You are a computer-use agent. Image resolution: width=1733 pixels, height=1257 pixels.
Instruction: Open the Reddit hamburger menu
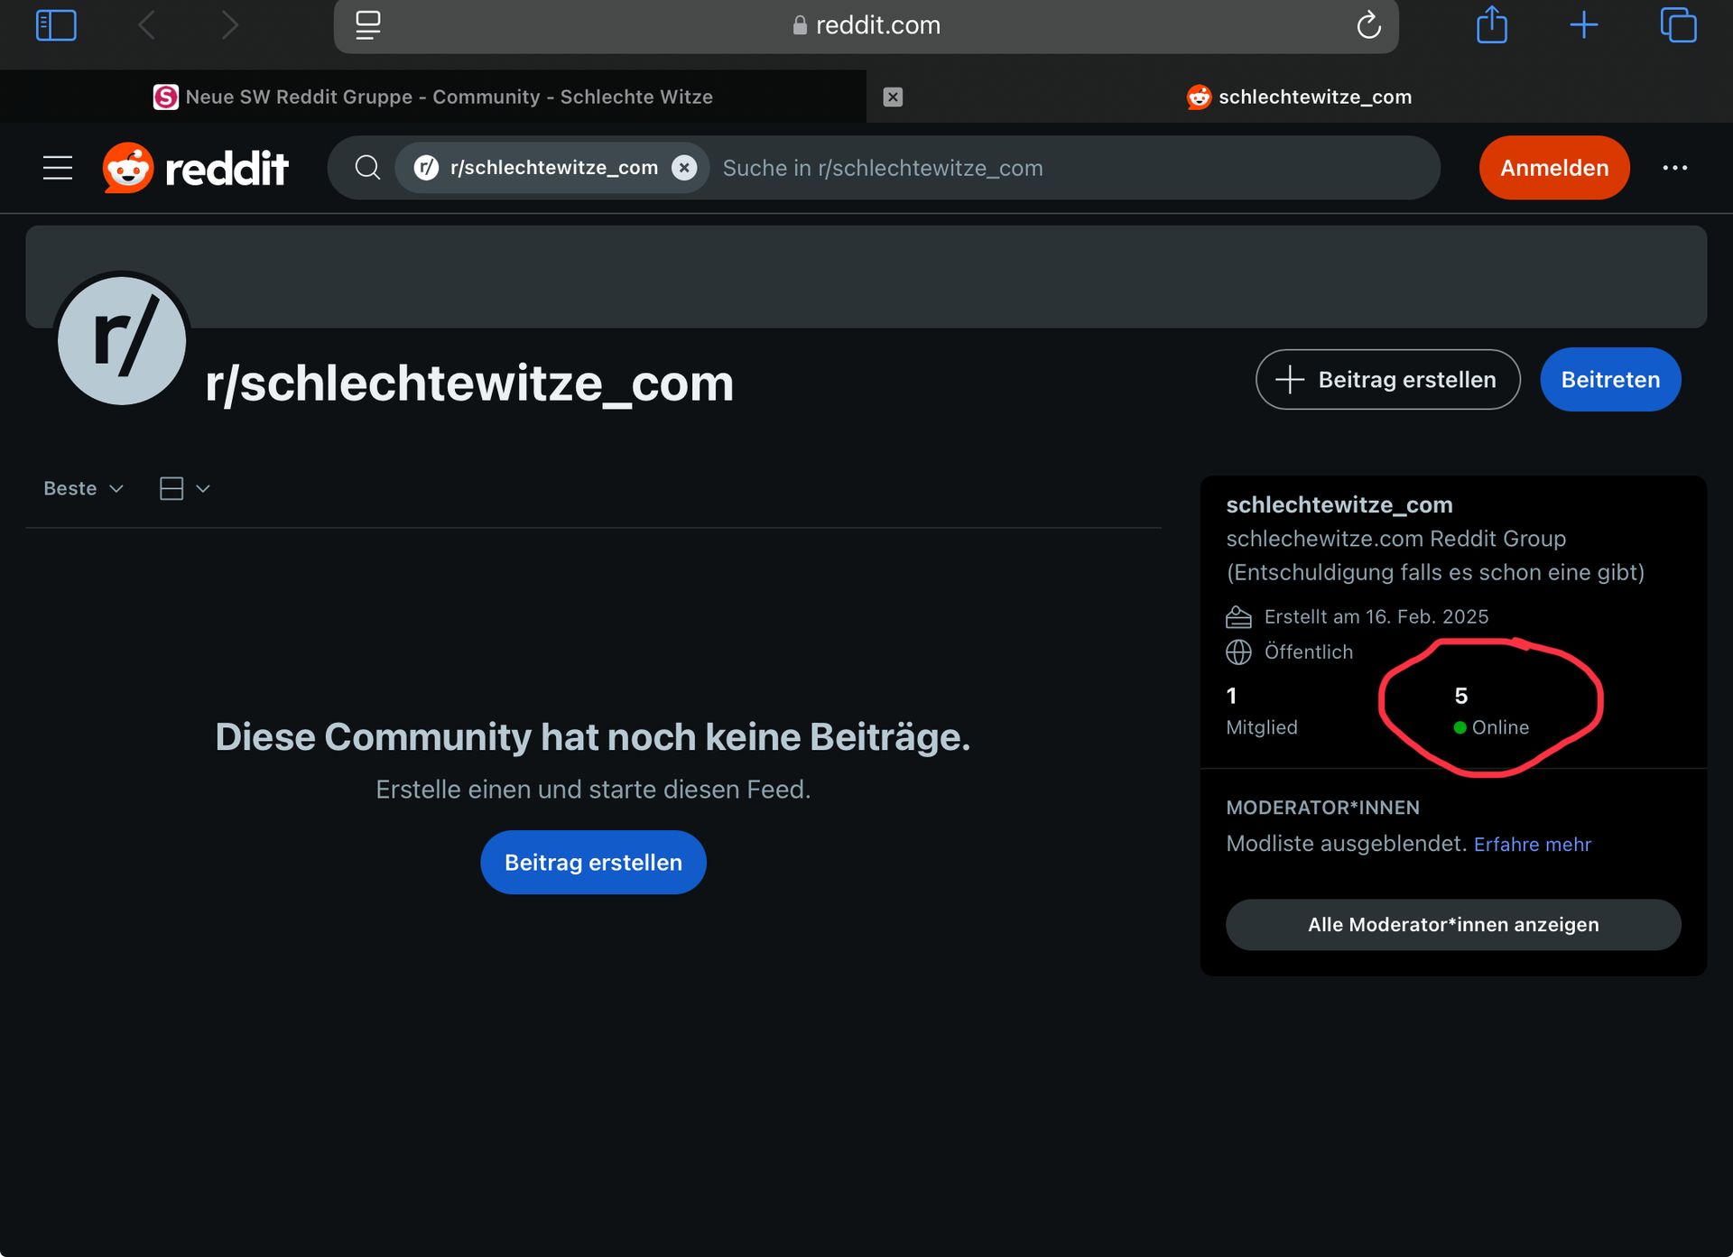pos(58,168)
